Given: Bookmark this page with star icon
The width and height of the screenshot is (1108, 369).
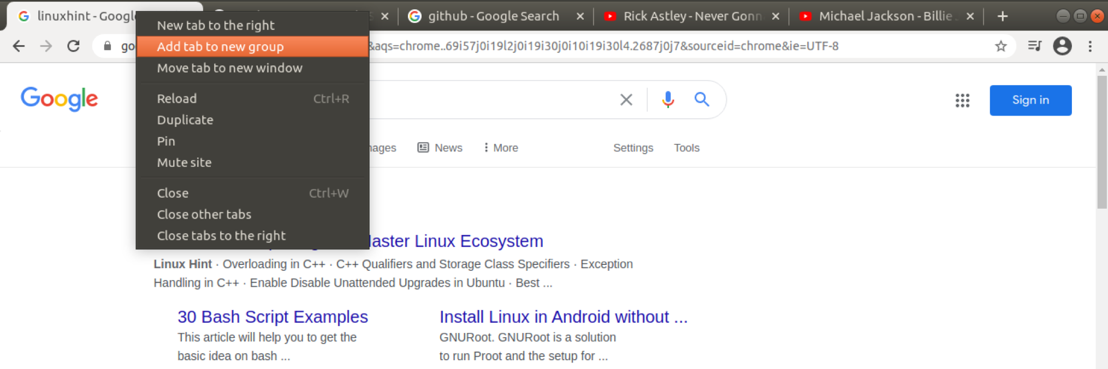Looking at the screenshot, I should (x=1000, y=46).
